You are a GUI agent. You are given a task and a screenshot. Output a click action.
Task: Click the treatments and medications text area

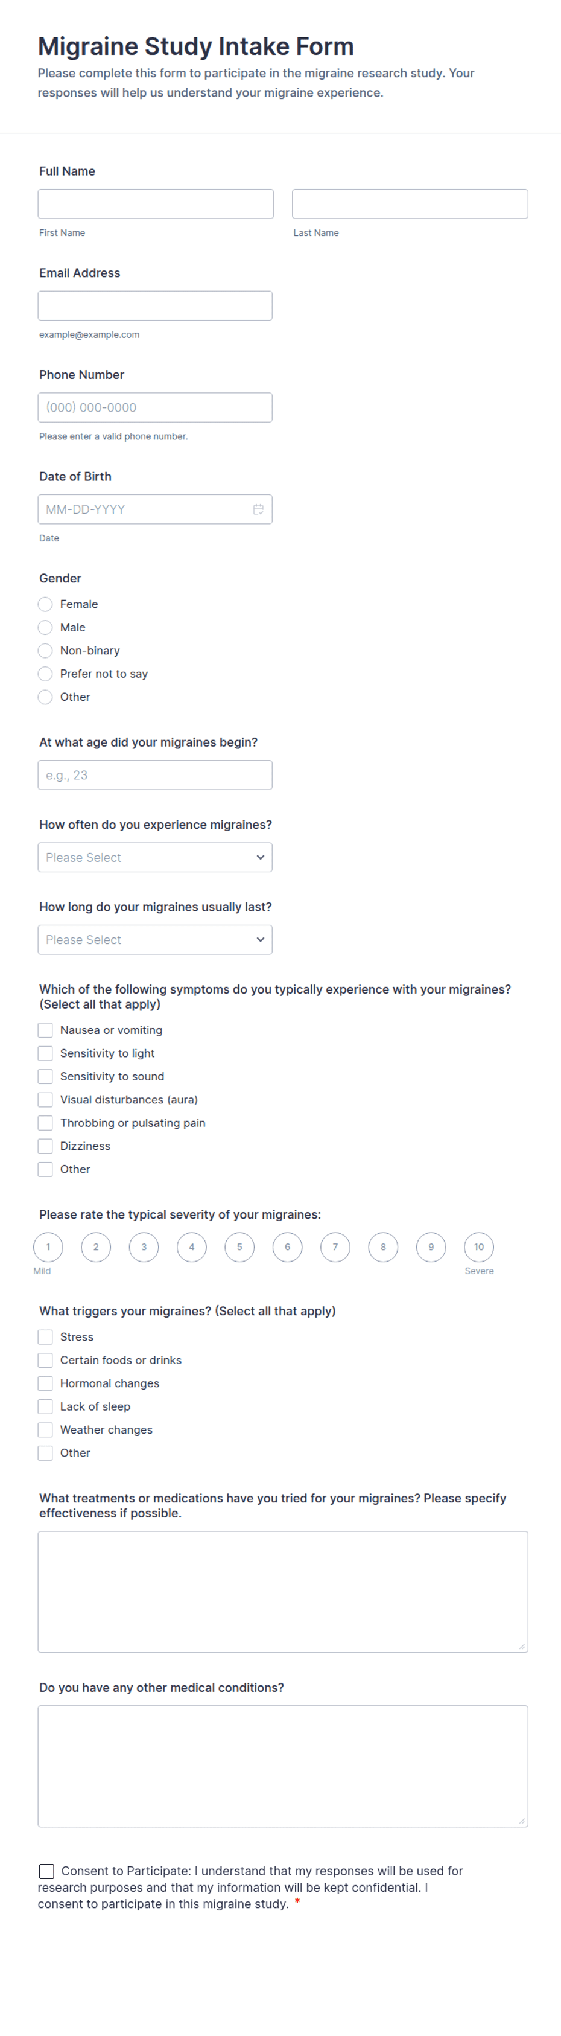click(283, 1592)
